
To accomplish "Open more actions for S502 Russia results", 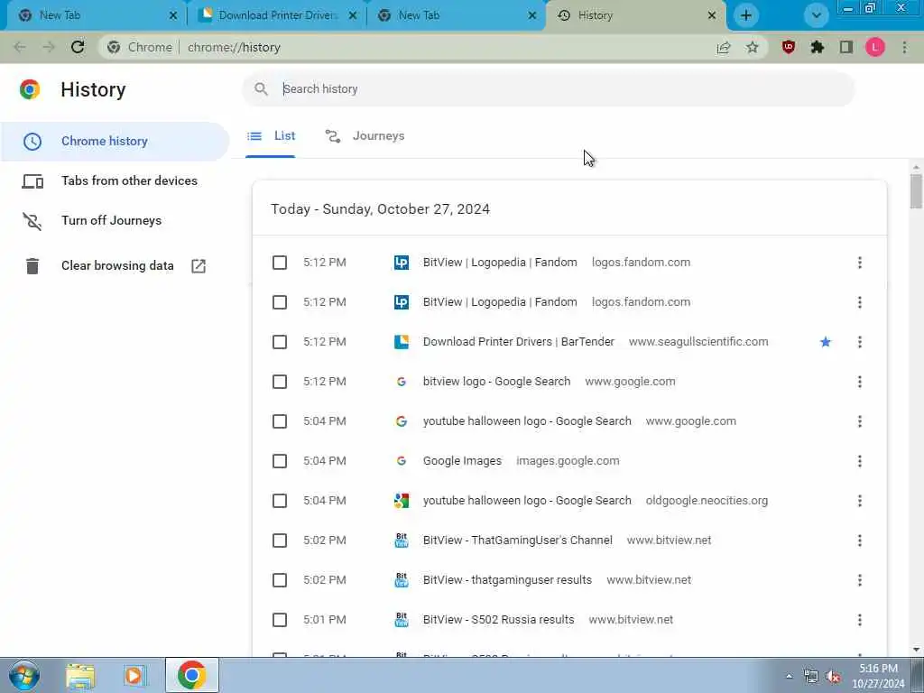I will pyautogui.click(x=860, y=620).
